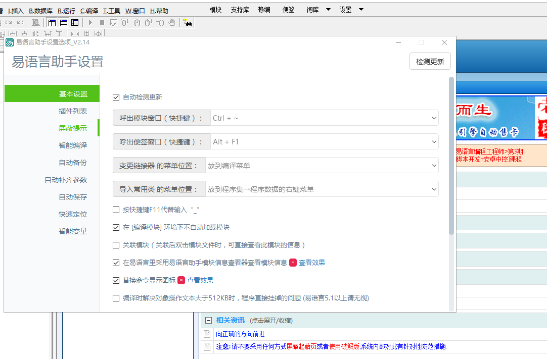Viewport: 547px width, 359px height.
Task: Open the I.插入 menu
Action: 16,11
